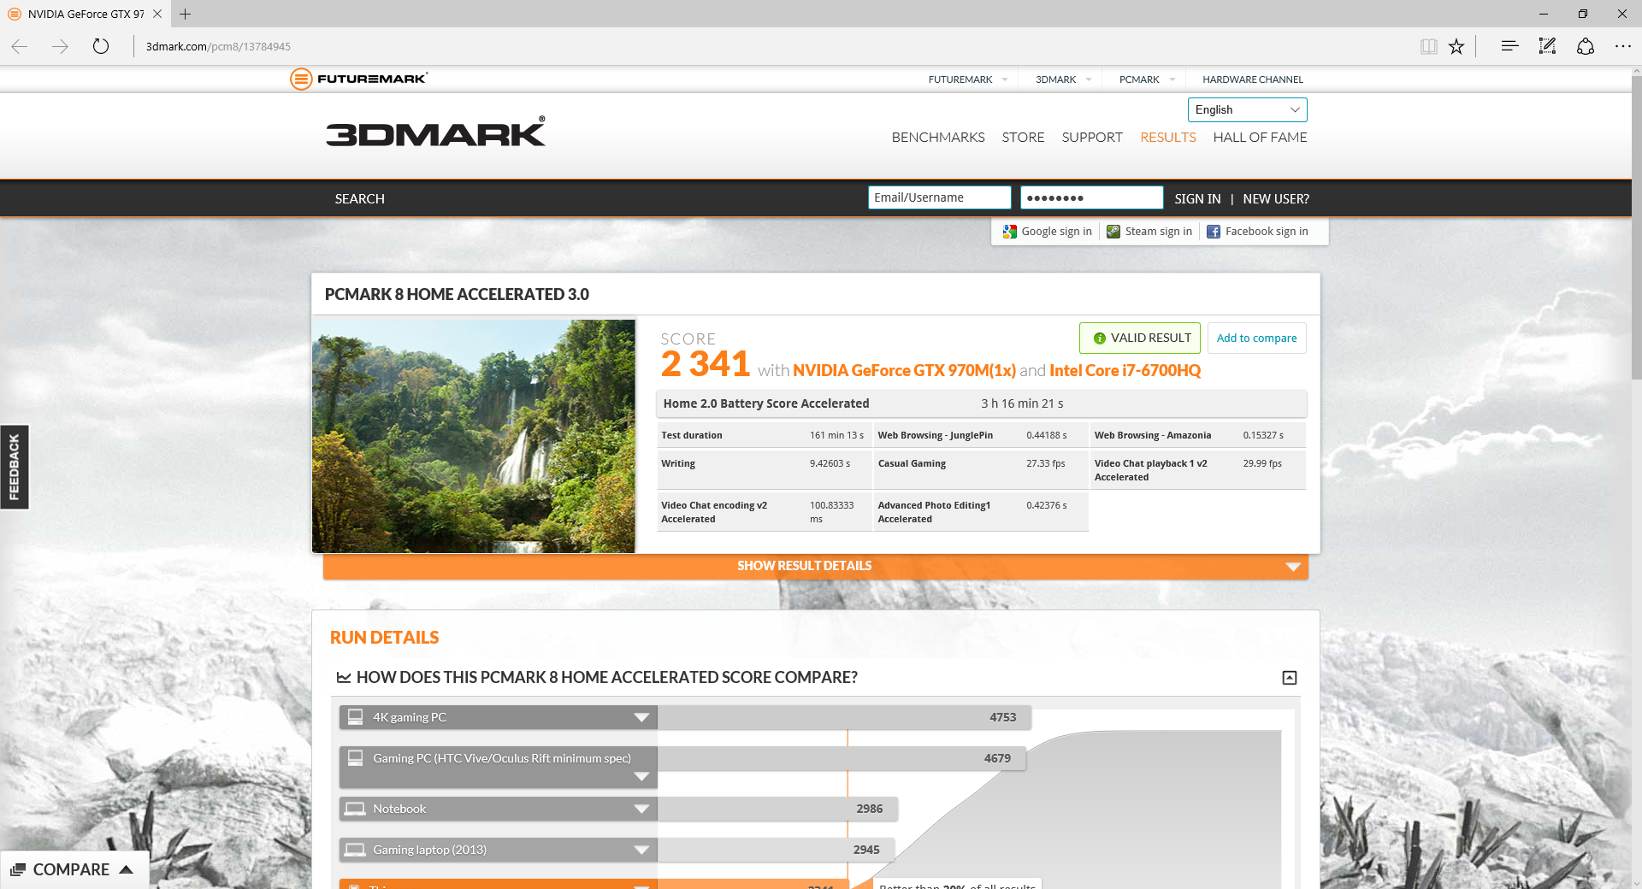
Task: Add page to favorites star icon
Action: pos(1456,46)
